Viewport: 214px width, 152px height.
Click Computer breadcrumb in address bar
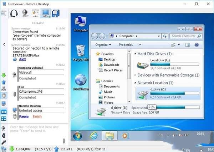pos(126,36)
